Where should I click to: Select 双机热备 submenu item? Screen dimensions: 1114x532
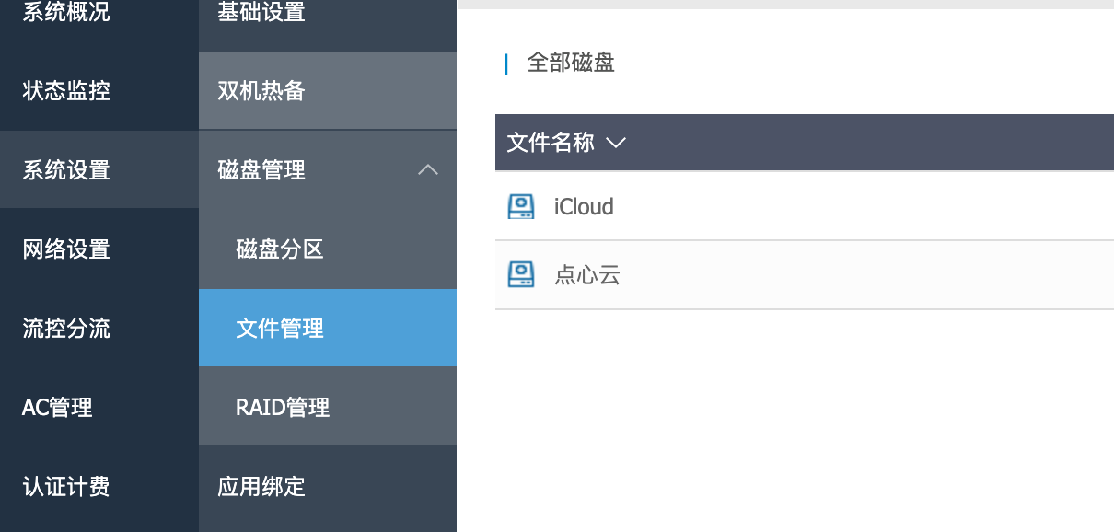[261, 91]
